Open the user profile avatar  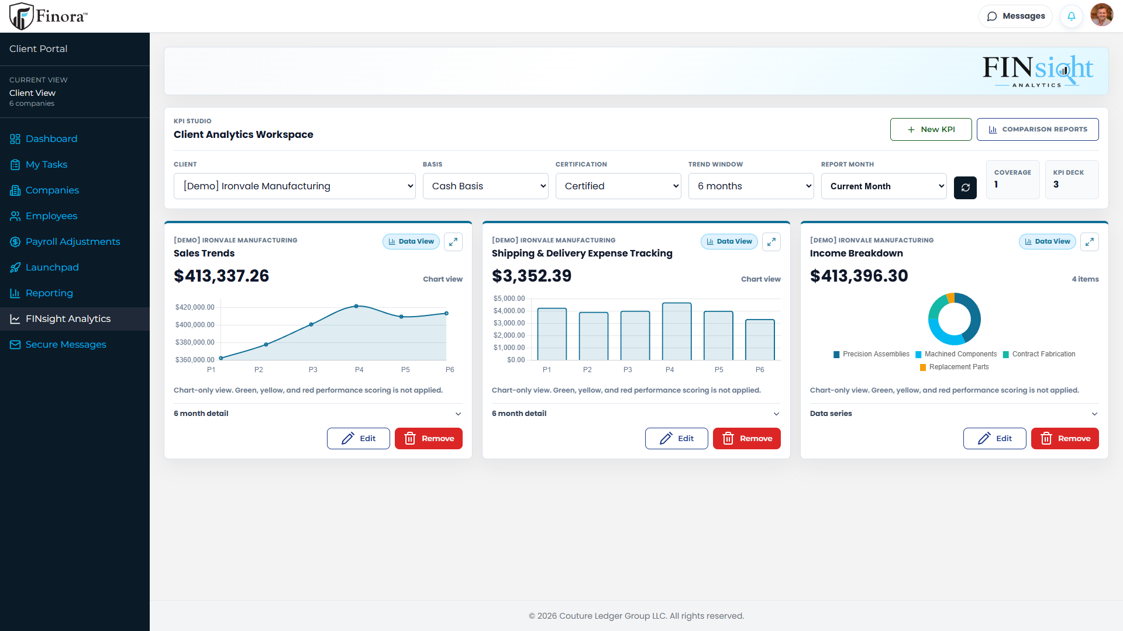(1102, 16)
